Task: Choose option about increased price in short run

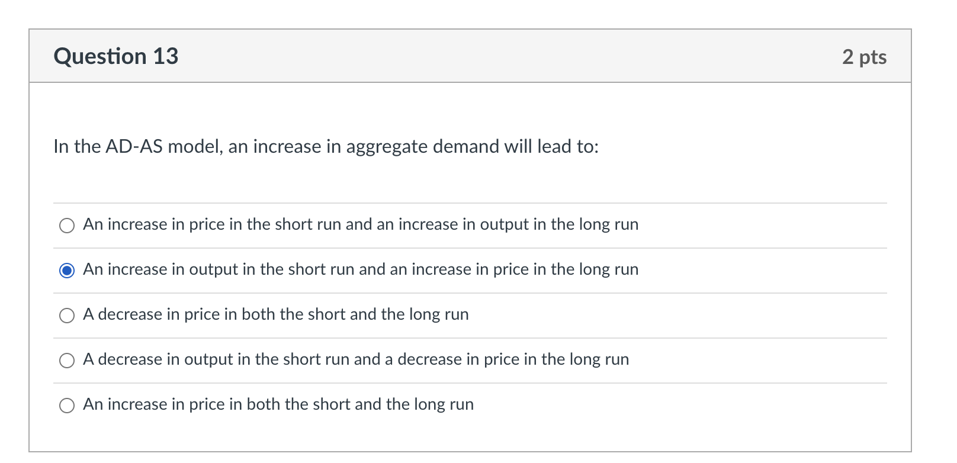Action: point(67,225)
